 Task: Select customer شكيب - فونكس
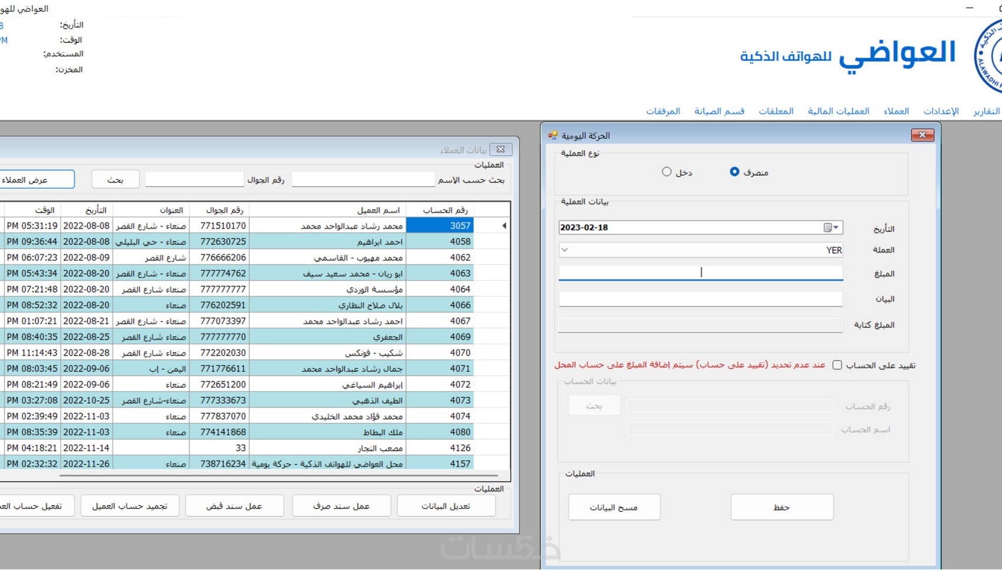[x=327, y=353]
